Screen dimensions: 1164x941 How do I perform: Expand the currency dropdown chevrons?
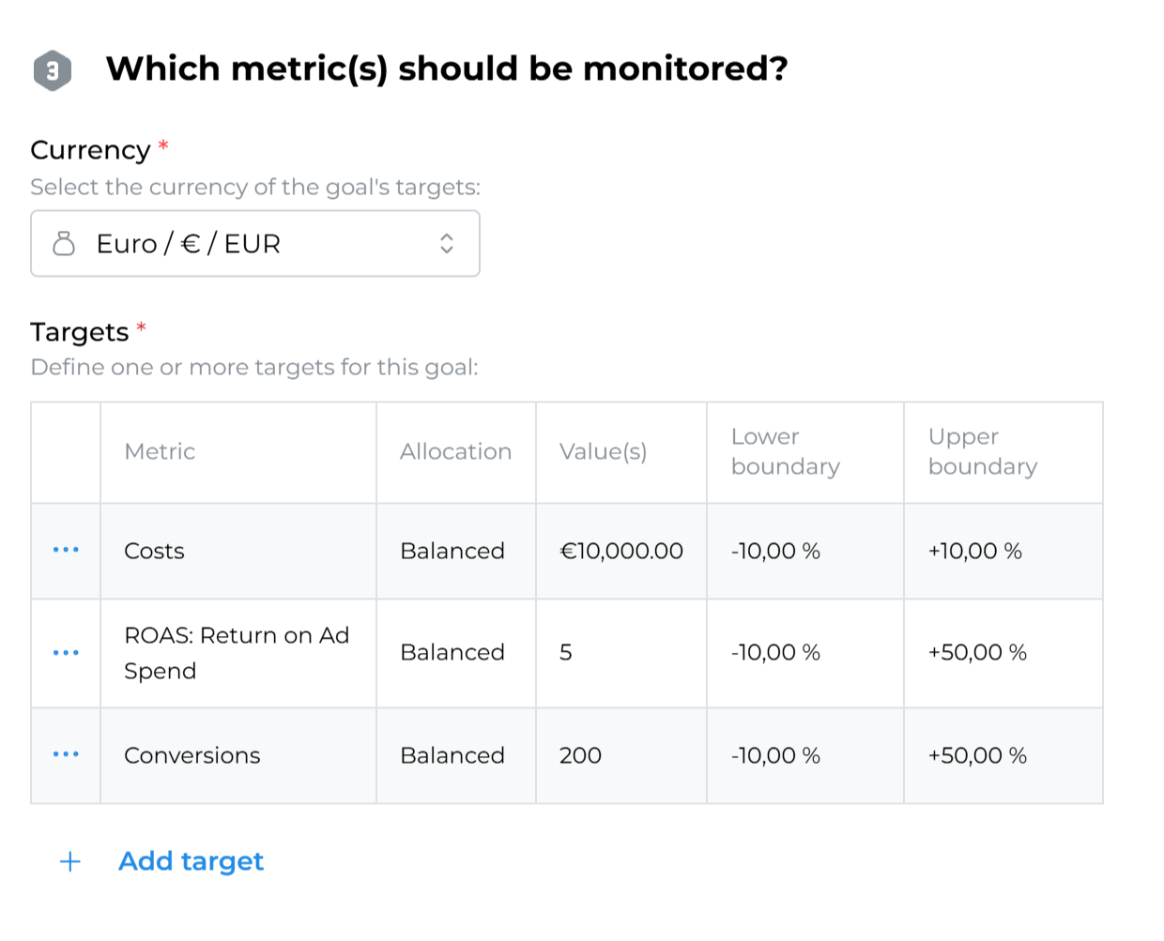pyautogui.click(x=447, y=244)
